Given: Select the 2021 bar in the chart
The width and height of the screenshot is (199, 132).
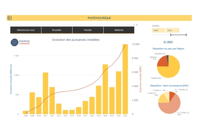Looking at the screenshot, I should pos(112,101).
